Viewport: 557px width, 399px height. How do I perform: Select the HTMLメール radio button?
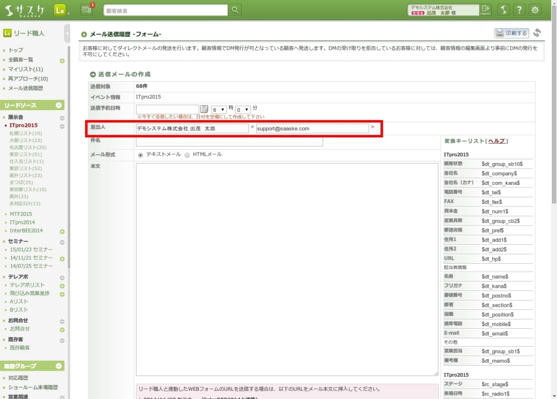click(x=187, y=155)
